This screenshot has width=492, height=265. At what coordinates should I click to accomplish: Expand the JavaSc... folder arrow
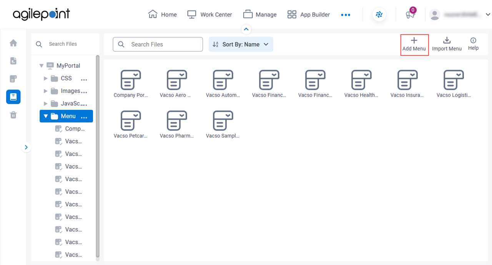point(46,104)
